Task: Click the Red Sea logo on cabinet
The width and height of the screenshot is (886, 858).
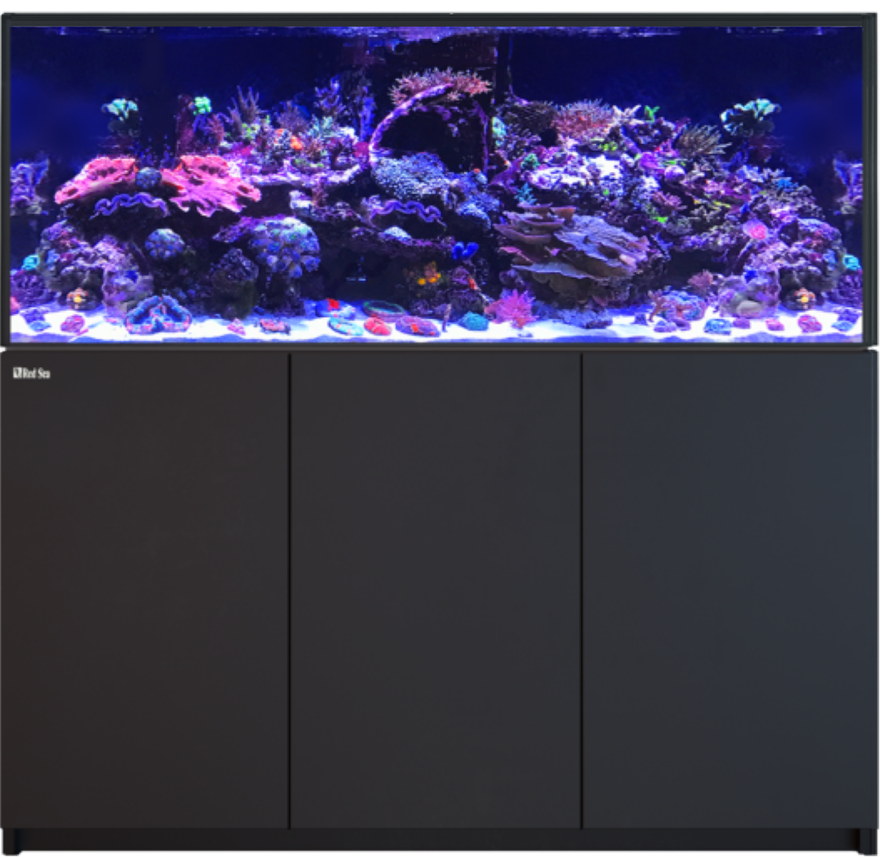Action: click(32, 373)
